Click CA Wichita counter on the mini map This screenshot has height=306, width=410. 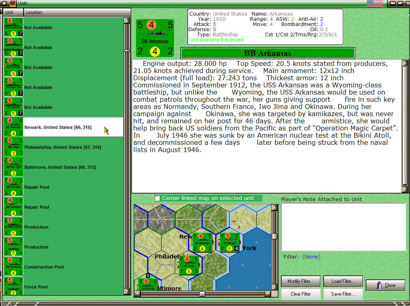pos(148,284)
